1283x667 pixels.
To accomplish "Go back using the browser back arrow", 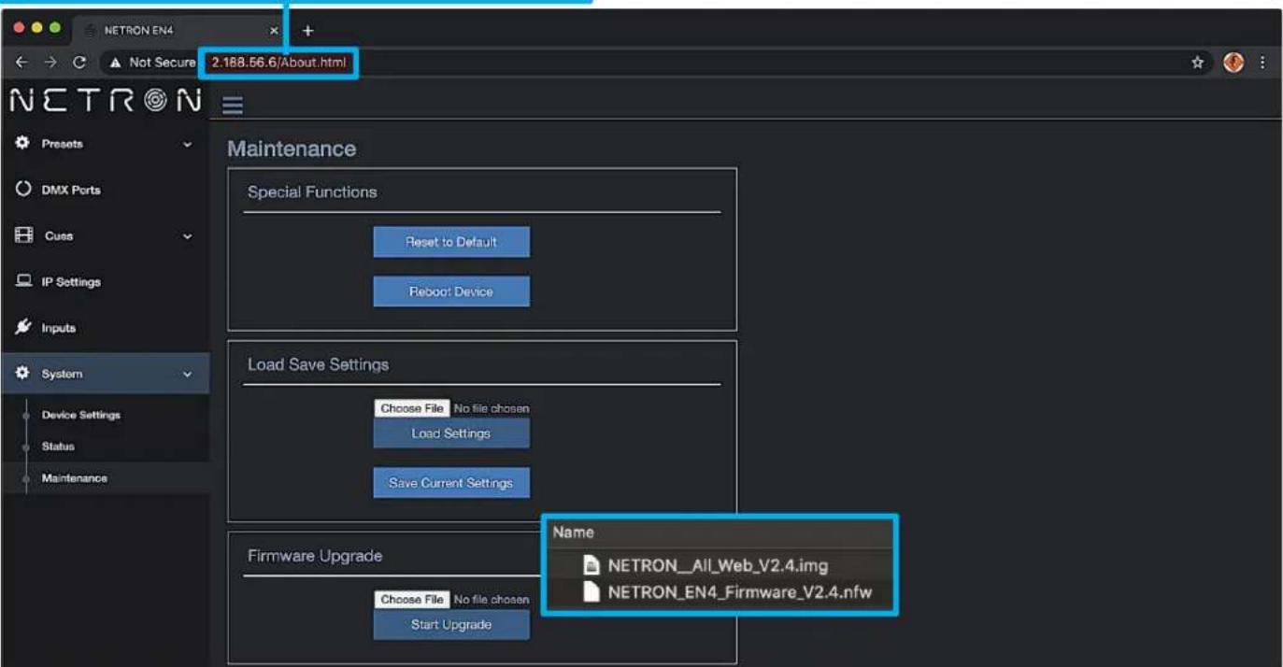I will pos(21,63).
